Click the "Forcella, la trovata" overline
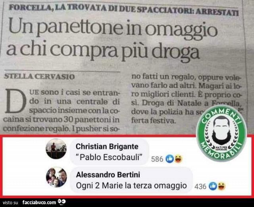Viewport: 254px width, 207px height. click(x=123, y=10)
